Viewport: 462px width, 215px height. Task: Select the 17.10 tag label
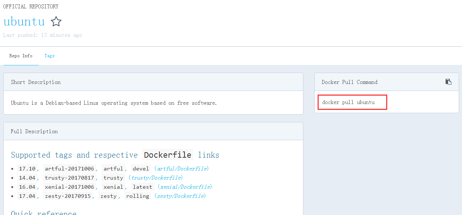point(27,168)
